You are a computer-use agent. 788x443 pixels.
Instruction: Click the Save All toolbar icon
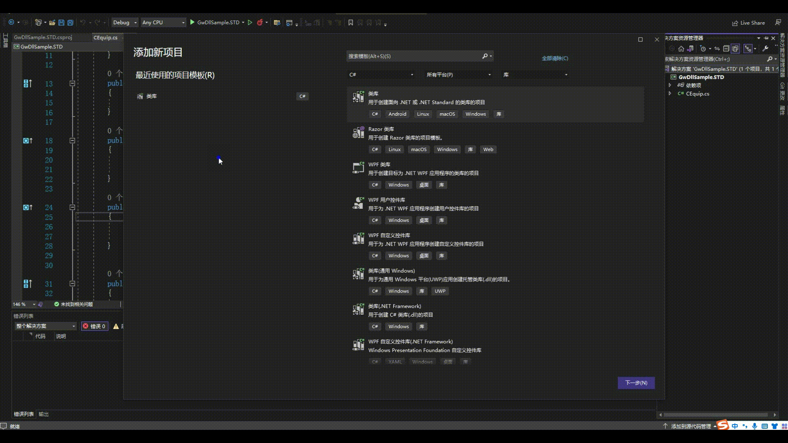click(70, 23)
